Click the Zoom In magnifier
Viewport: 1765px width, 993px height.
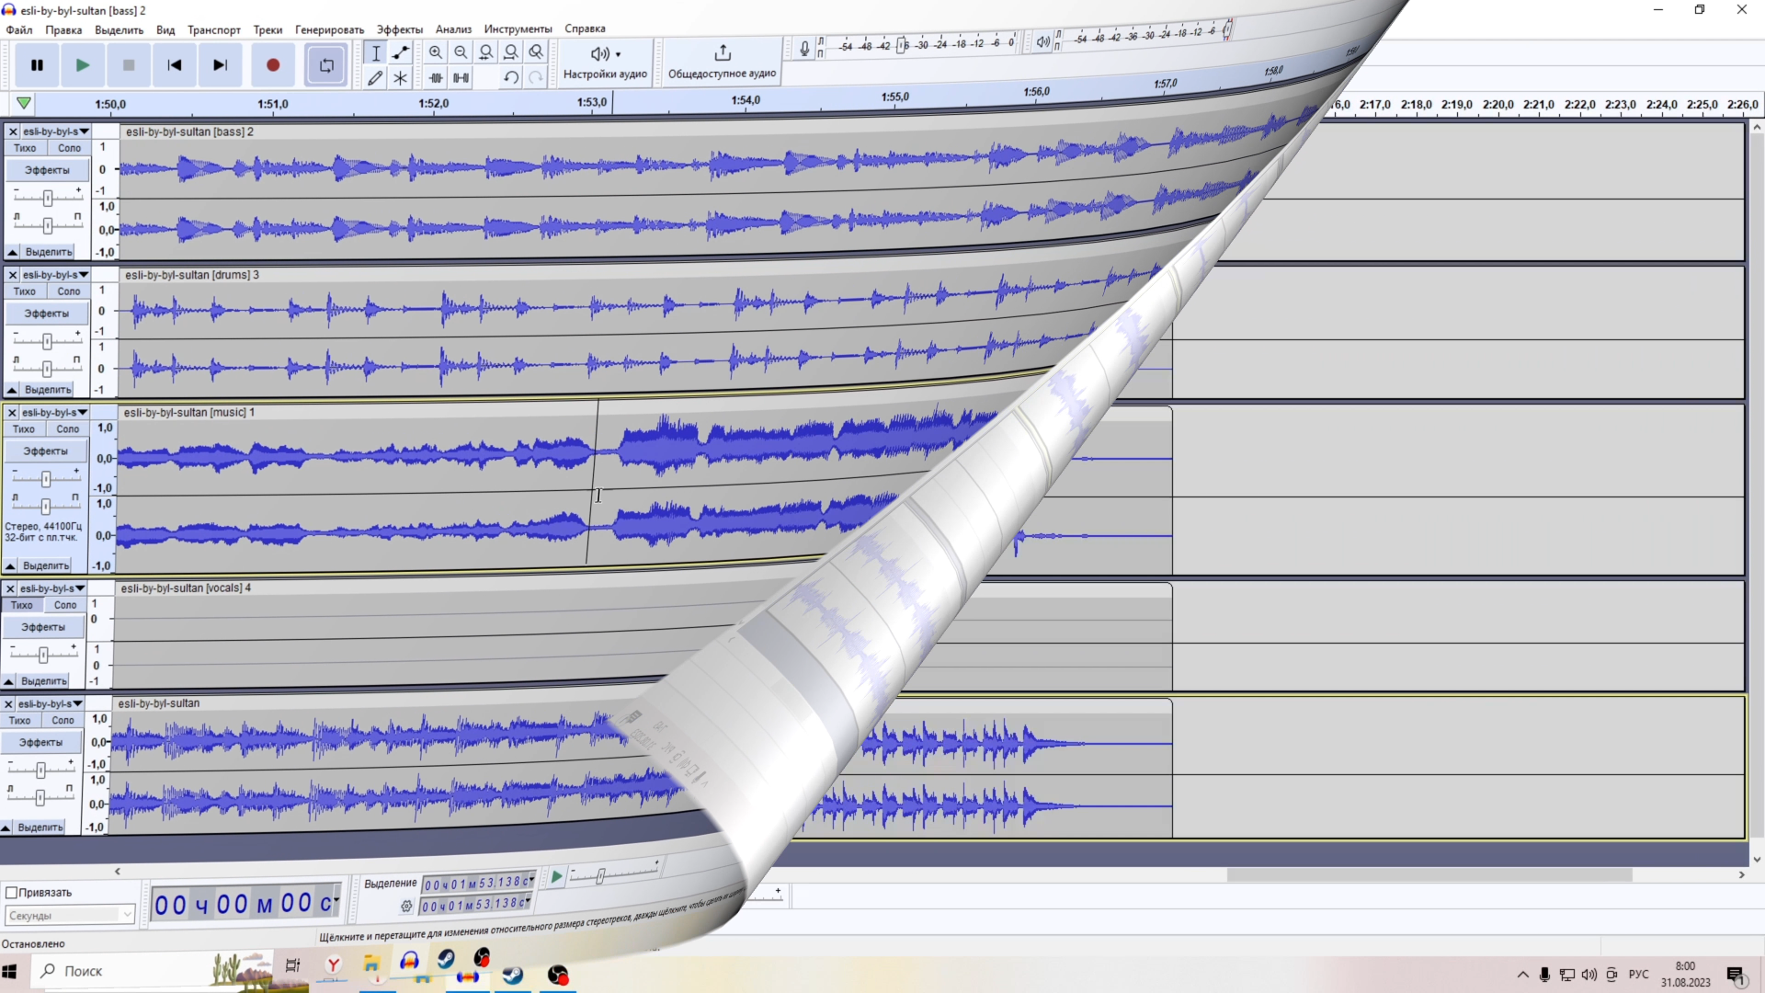tap(436, 52)
